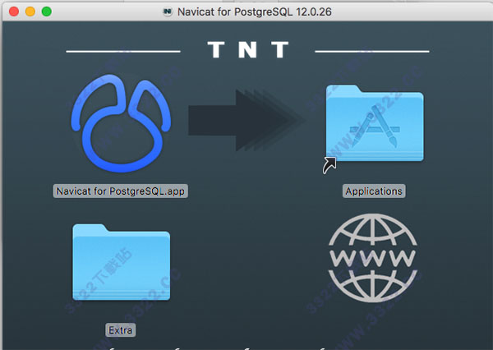Select the Navicat for PostgreSQL app icon
The image size is (493, 350).
(x=121, y=123)
